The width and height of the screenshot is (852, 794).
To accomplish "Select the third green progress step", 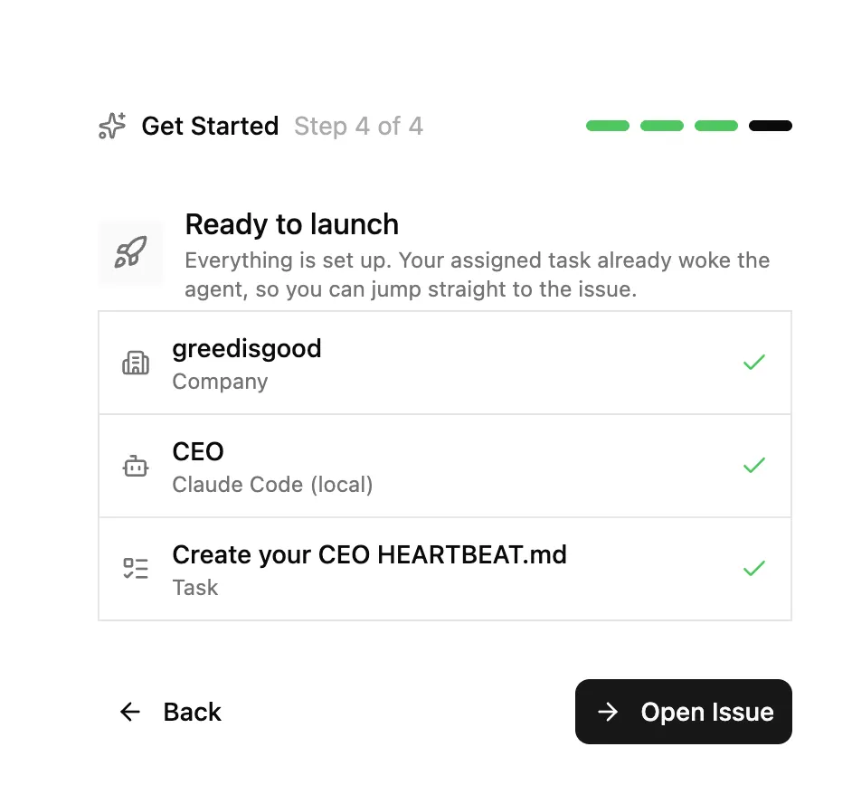I will tap(716, 126).
